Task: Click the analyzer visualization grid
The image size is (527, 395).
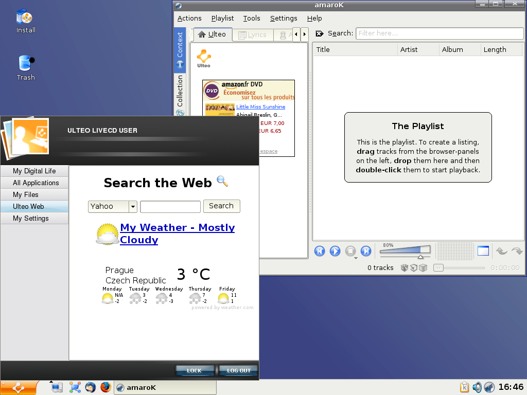Action: tap(455, 251)
